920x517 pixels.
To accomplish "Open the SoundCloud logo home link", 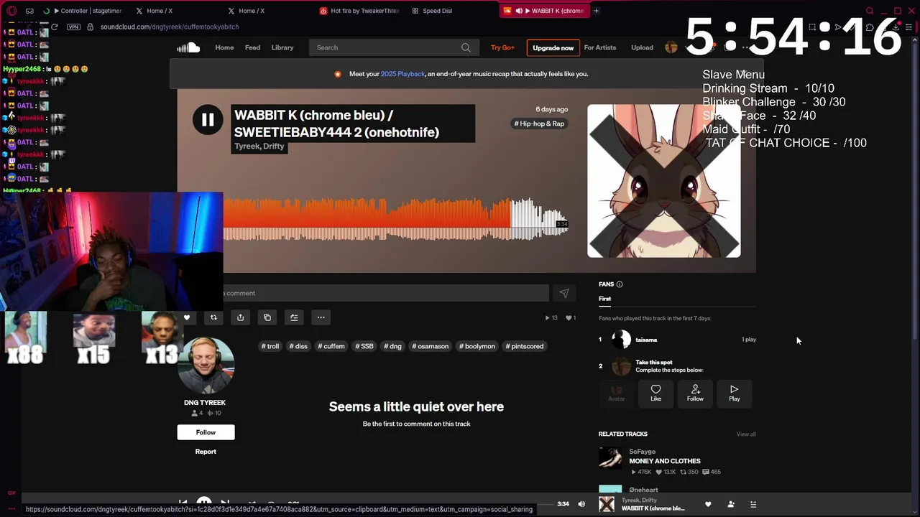I will 188,47.
